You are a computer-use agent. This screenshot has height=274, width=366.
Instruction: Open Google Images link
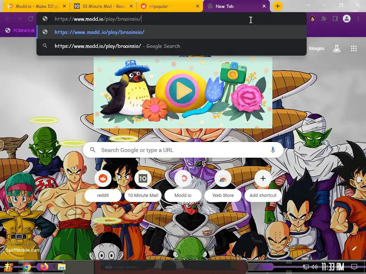(x=317, y=49)
